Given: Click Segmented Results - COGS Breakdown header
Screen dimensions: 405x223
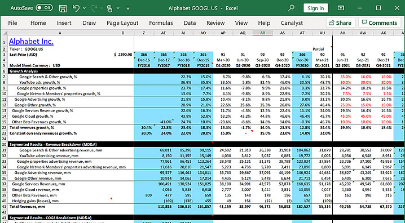Looking at the screenshot, I should [50, 217].
